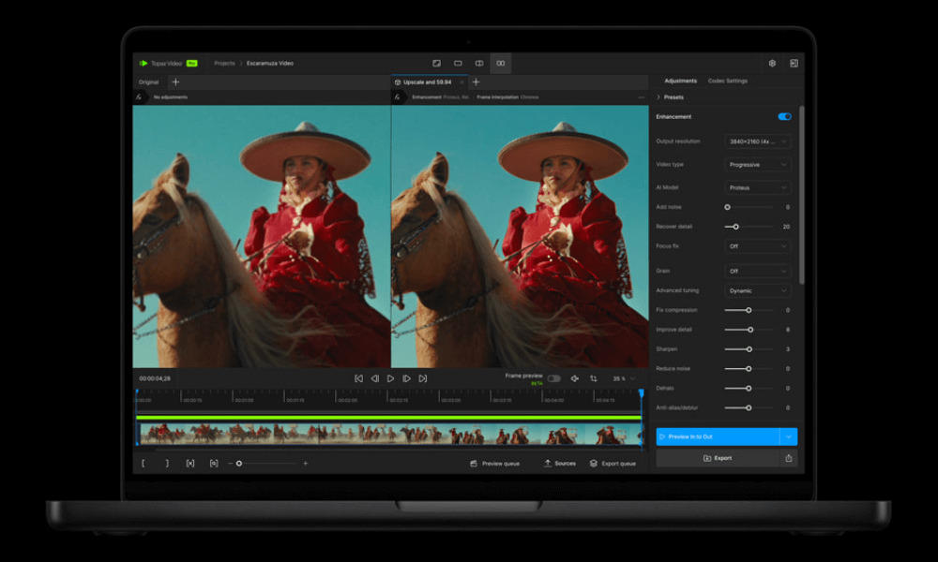This screenshot has height=562, width=938.
Task: Open the Export queue
Action: click(x=613, y=464)
